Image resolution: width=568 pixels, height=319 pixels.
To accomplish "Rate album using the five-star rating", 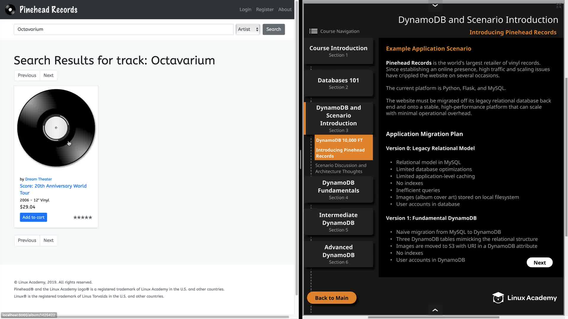I will pos(83,217).
